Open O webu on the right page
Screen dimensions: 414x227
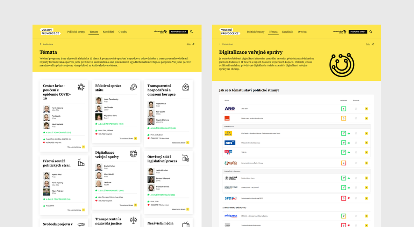point(302,32)
